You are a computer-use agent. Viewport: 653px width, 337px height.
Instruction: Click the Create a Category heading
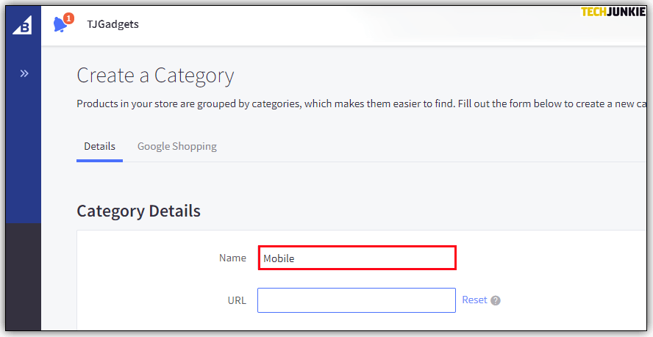pos(155,76)
